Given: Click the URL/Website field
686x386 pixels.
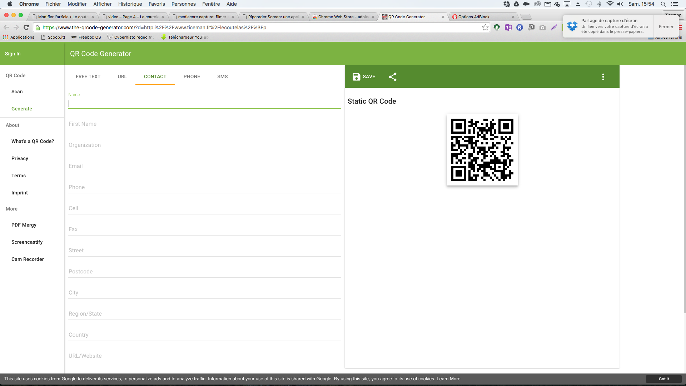Looking at the screenshot, I should (205, 356).
